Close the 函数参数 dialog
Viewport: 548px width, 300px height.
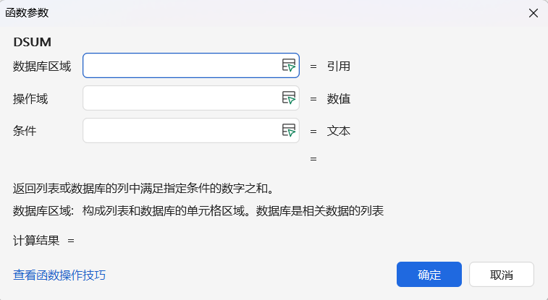click(x=534, y=13)
